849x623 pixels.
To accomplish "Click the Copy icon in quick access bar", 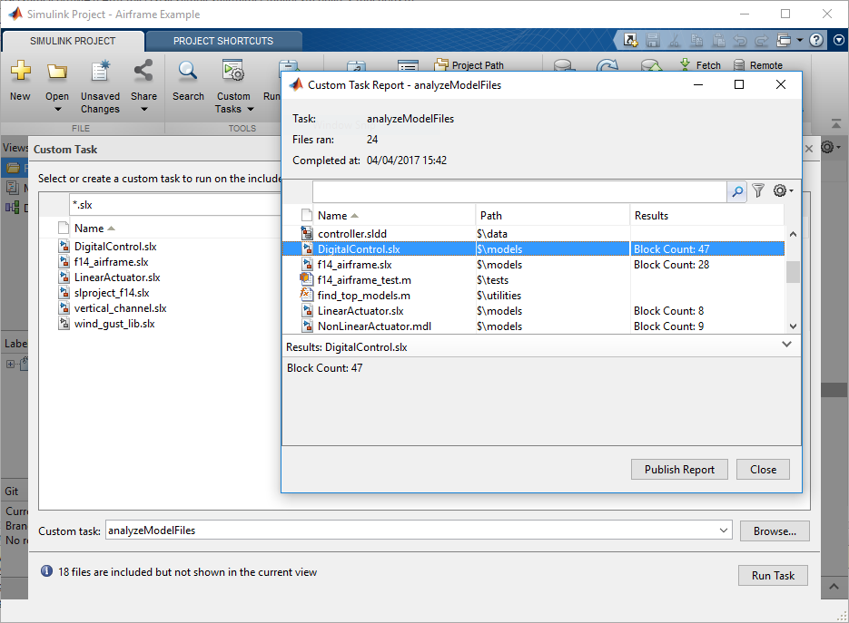I will (x=696, y=40).
